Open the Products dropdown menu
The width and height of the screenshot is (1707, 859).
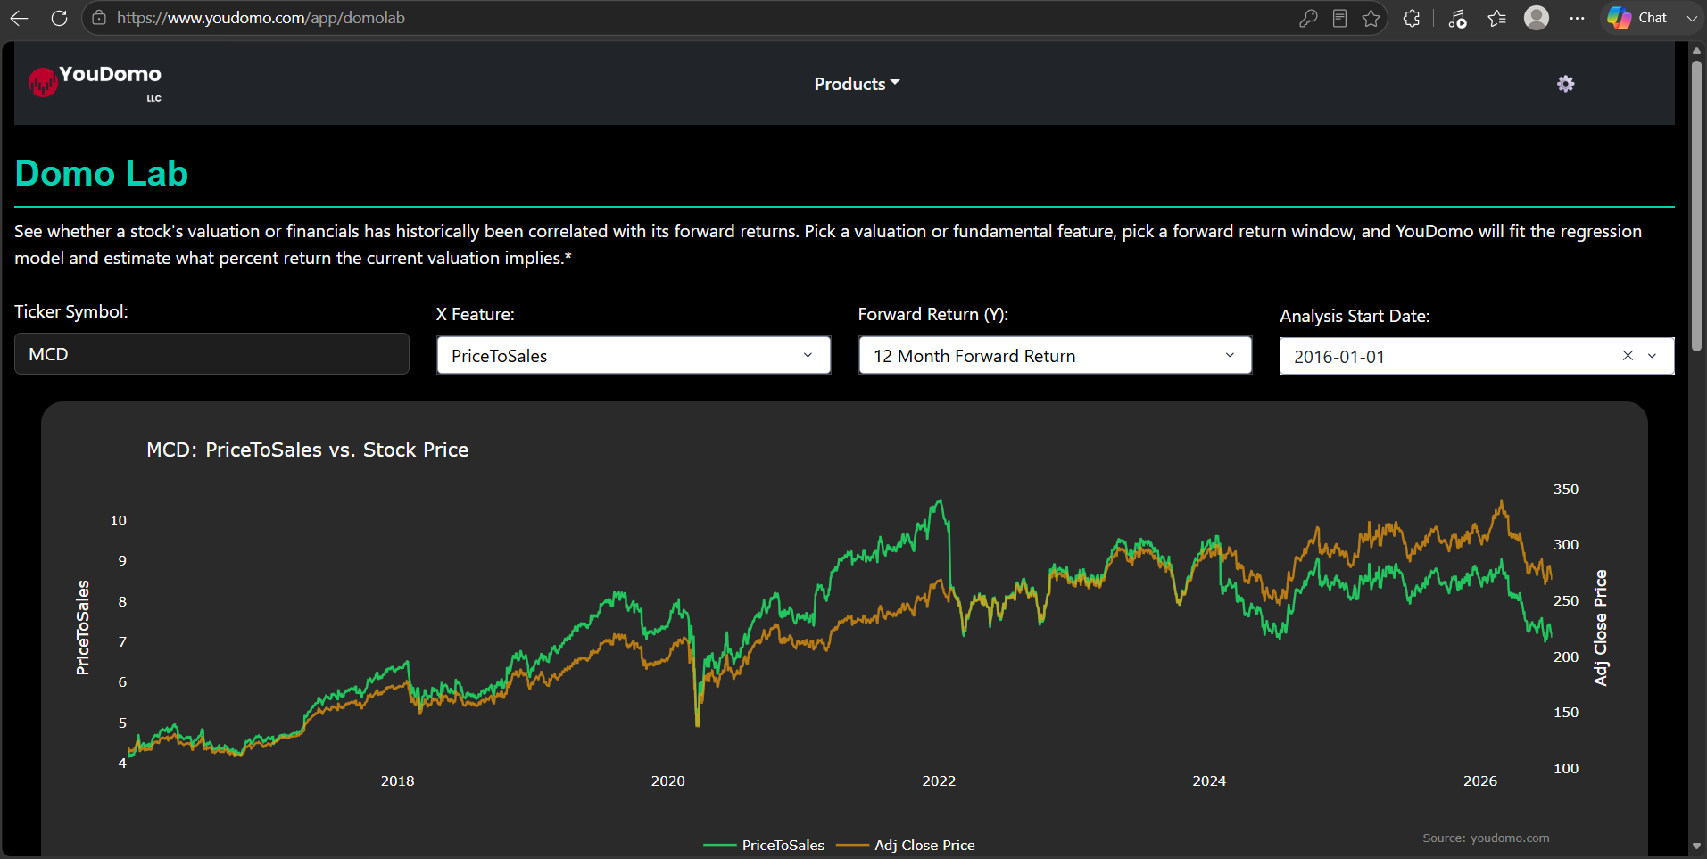pyautogui.click(x=857, y=84)
